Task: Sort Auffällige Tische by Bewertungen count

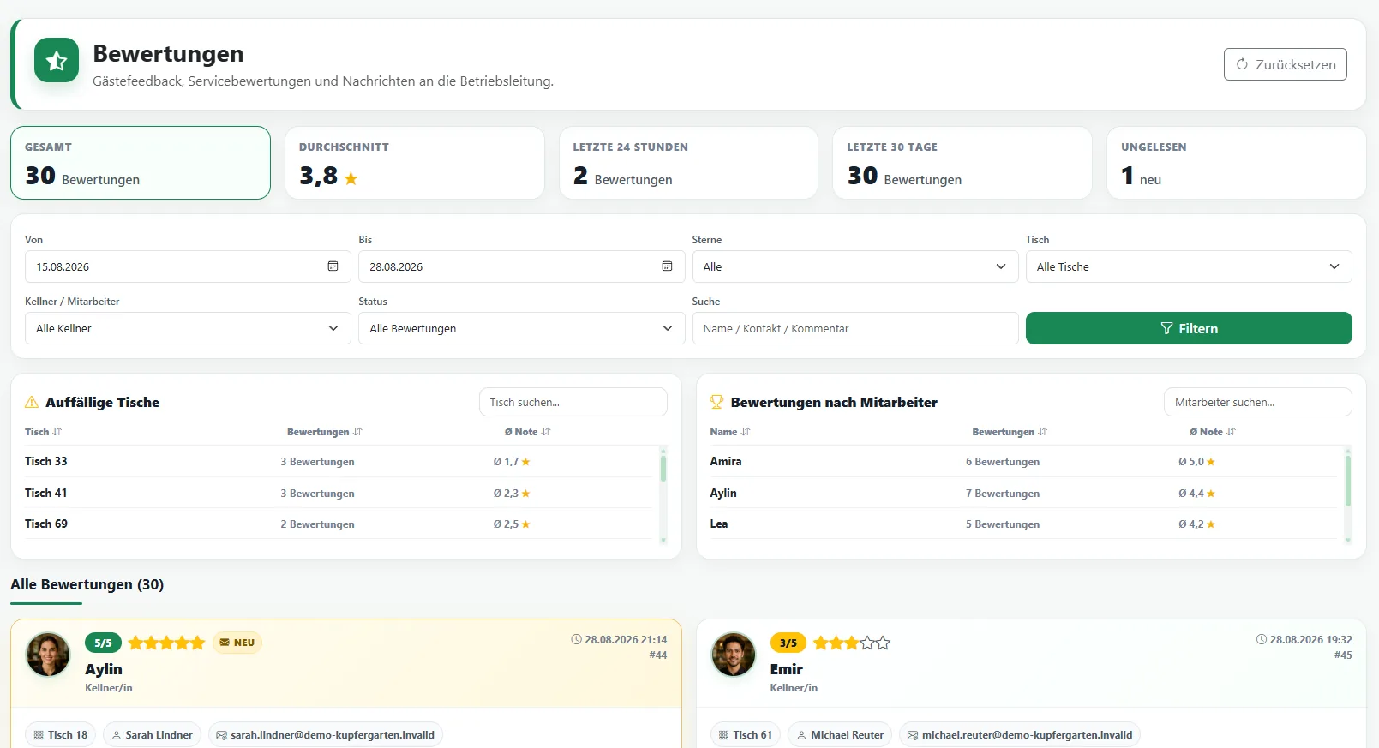Action: tap(324, 432)
